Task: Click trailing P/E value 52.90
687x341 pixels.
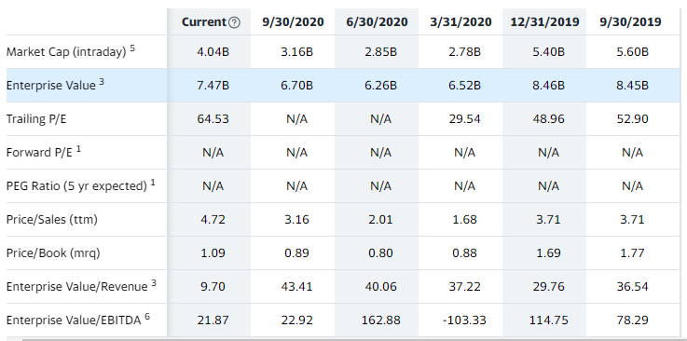Action: click(632, 118)
